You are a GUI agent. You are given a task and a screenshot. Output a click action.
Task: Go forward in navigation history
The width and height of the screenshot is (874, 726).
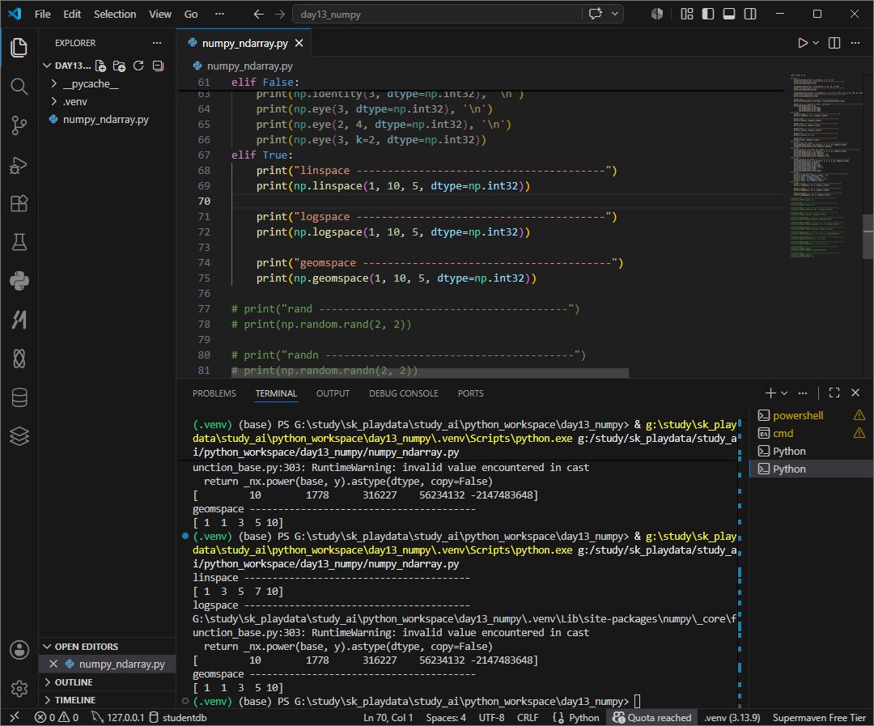tap(280, 14)
